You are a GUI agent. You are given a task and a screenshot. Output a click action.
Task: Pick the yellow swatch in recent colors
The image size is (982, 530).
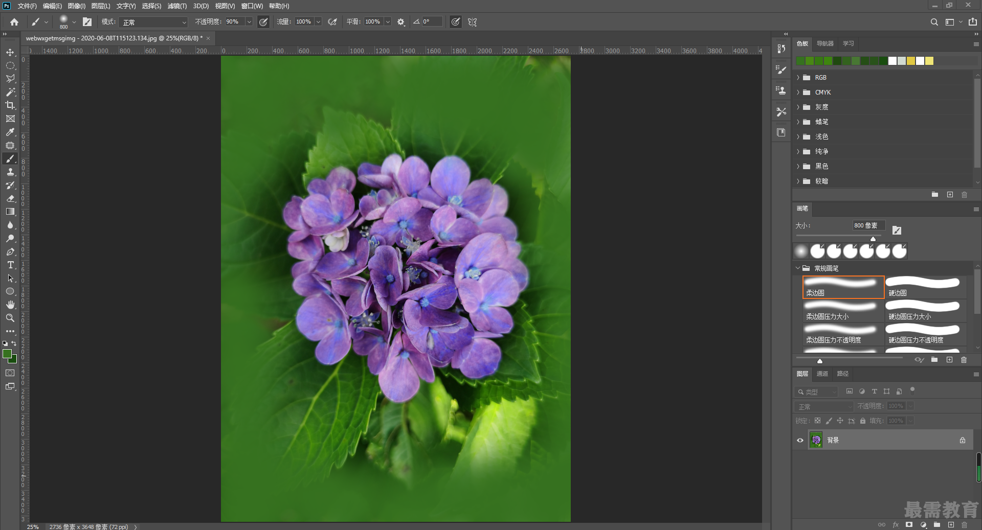click(911, 61)
